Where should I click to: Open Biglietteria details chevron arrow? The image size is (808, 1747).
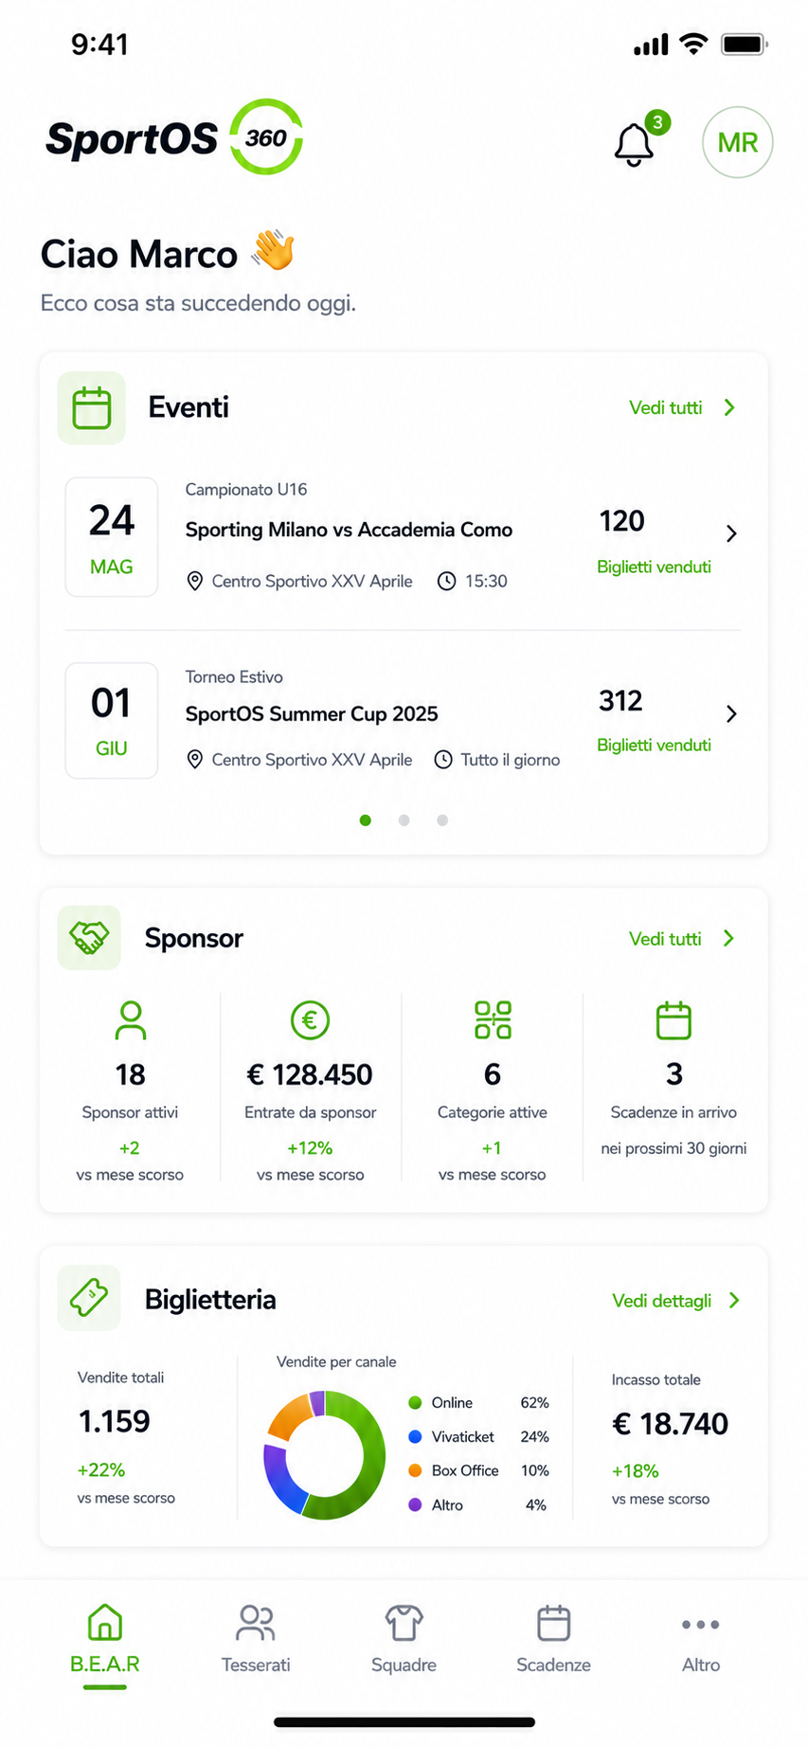(x=734, y=1300)
